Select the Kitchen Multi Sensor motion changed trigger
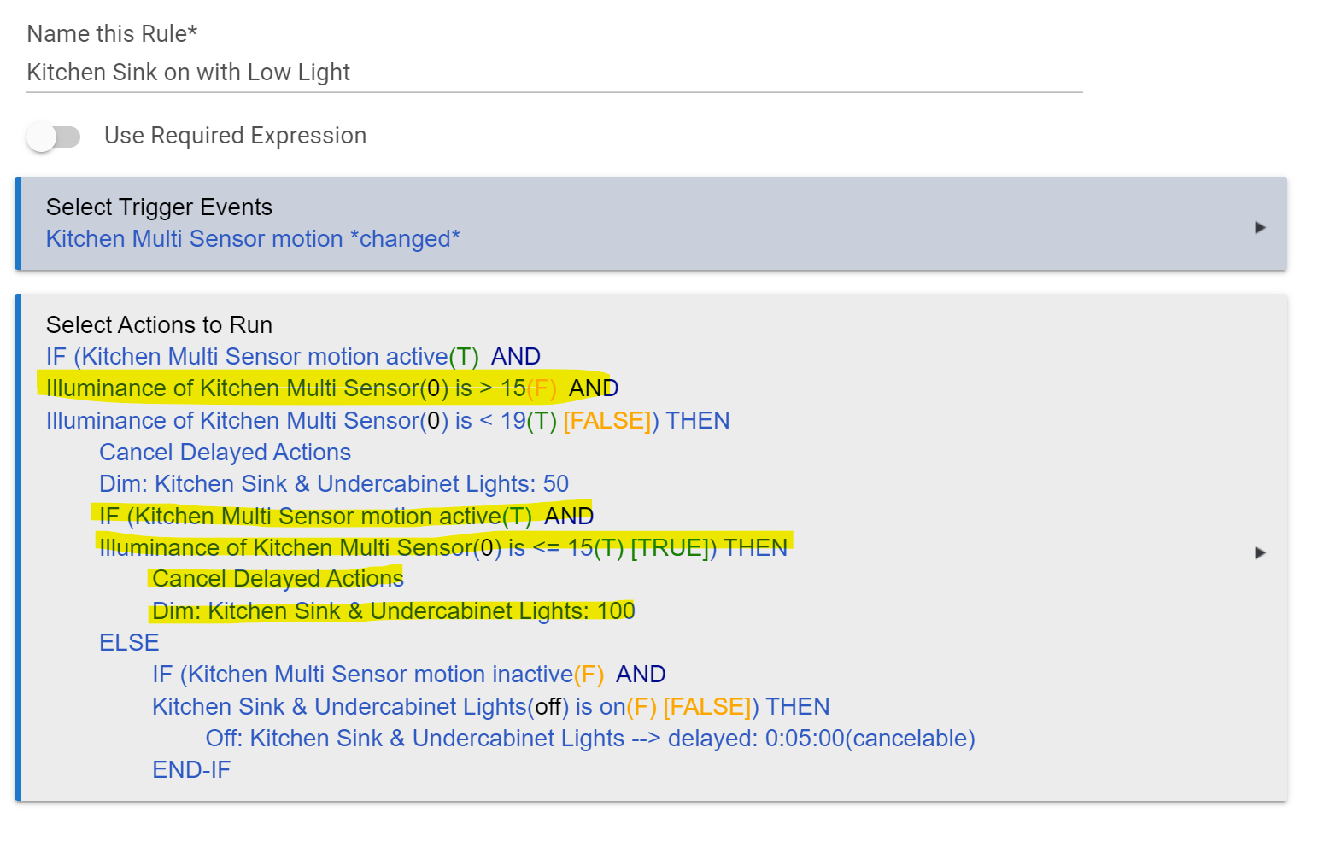 pos(252,238)
